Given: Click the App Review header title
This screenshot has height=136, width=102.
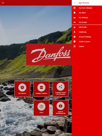Looking at the screenshot, I should [84, 3].
